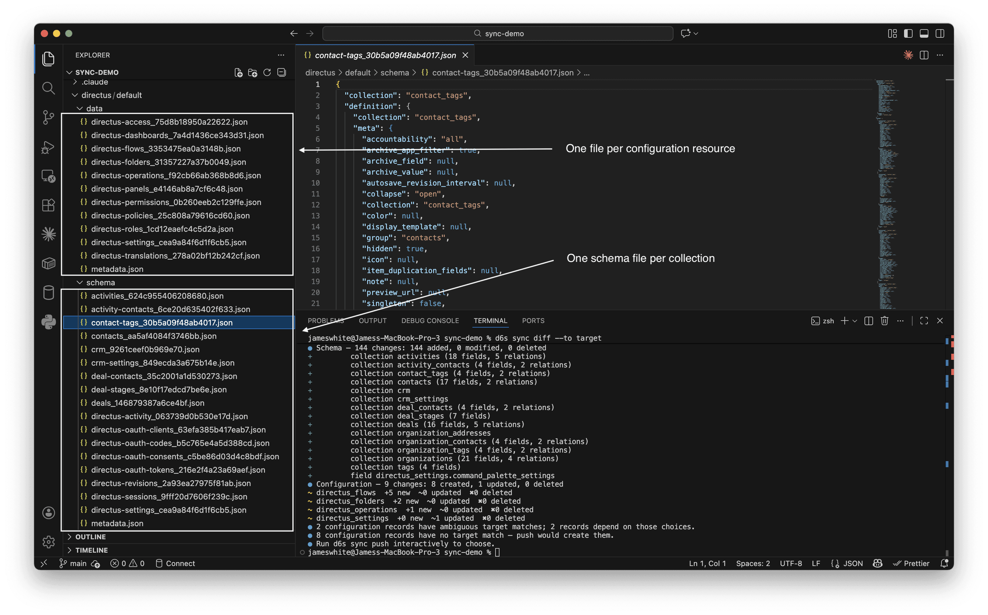Maximize the terminal panel size
The image size is (988, 615).
point(924,321)
